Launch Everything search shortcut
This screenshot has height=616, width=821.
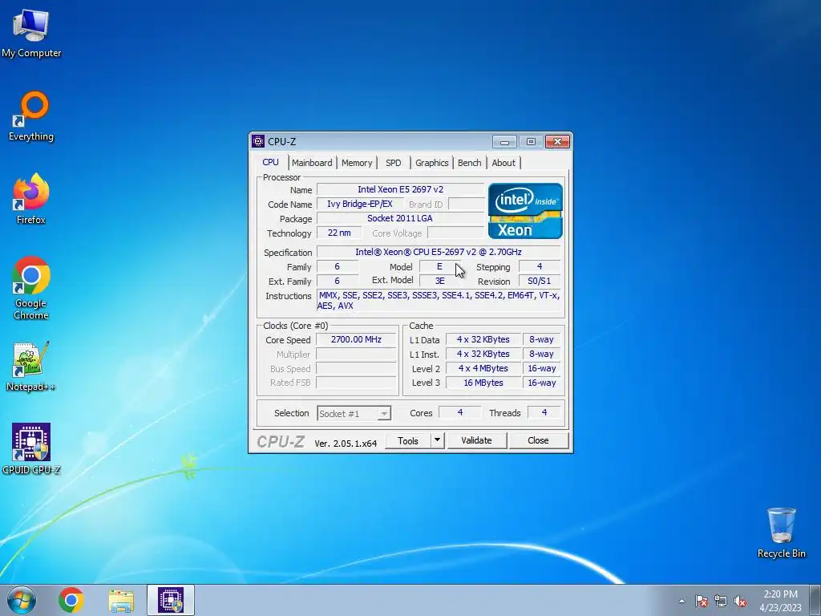(x=31, y=116)
